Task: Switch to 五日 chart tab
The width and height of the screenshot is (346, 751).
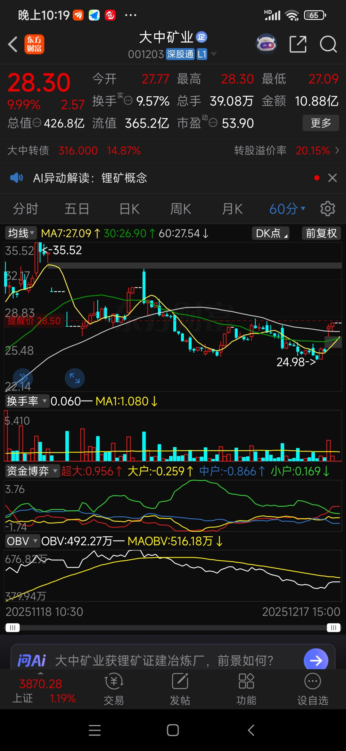Action: (x=77, y=209)
